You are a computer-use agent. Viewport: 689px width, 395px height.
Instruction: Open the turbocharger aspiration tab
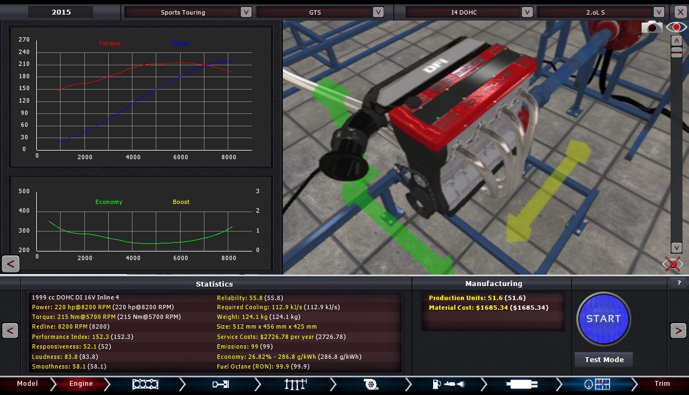point(370,384)
